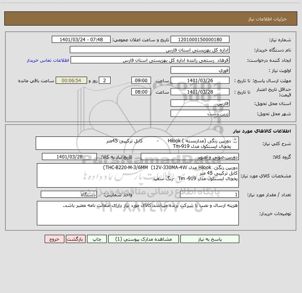Click the 'تاریخ و ساعت اعلان عمومی:' label

click(x=140, y=40)
